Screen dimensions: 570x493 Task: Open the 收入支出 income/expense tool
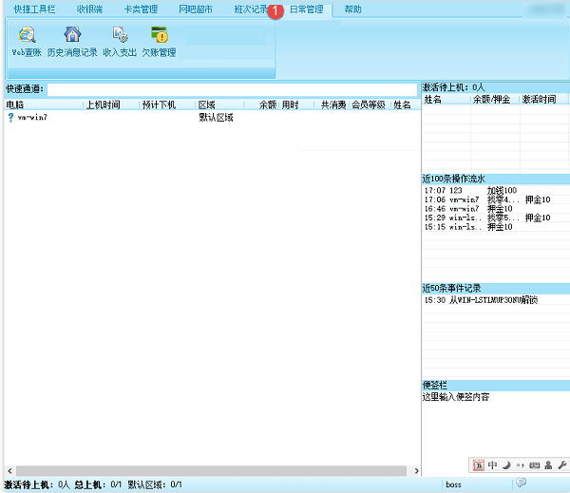120,42
